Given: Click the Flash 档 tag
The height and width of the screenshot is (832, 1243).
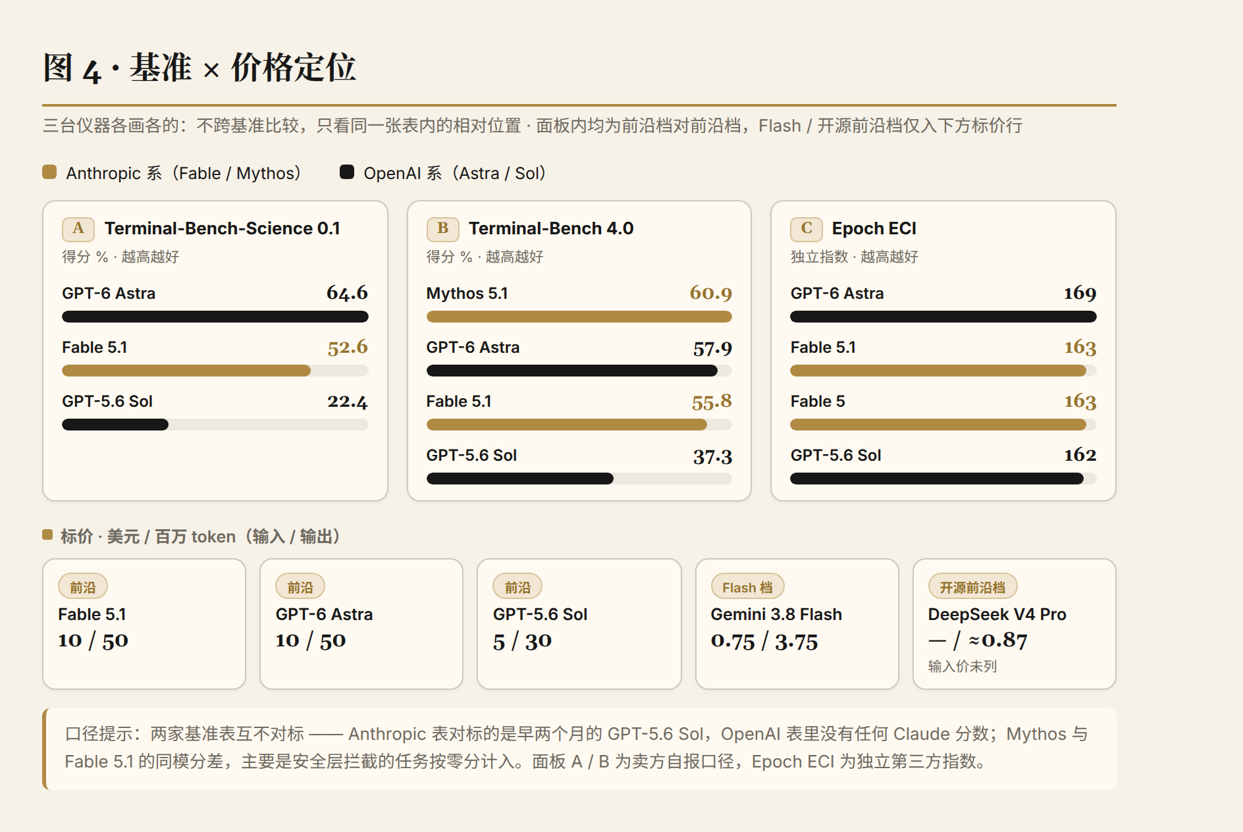Looking at the screenshot, I should coord(747,586).
